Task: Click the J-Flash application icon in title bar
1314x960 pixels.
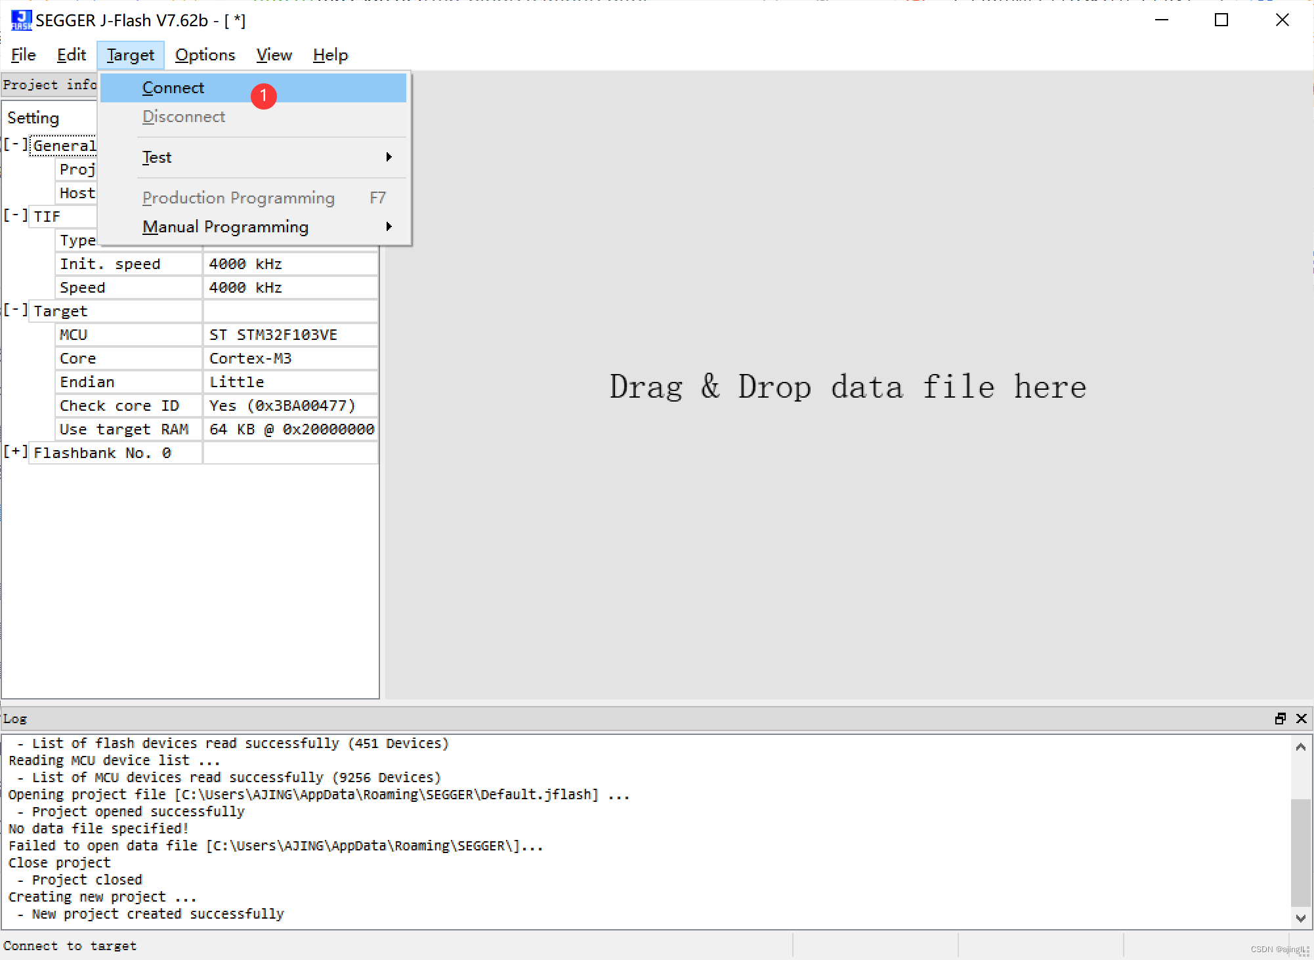Action: click(21, 20)
